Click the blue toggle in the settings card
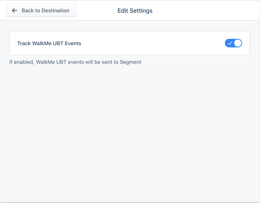The width and height of the screenshot is (260, 203). coord(233,43)
